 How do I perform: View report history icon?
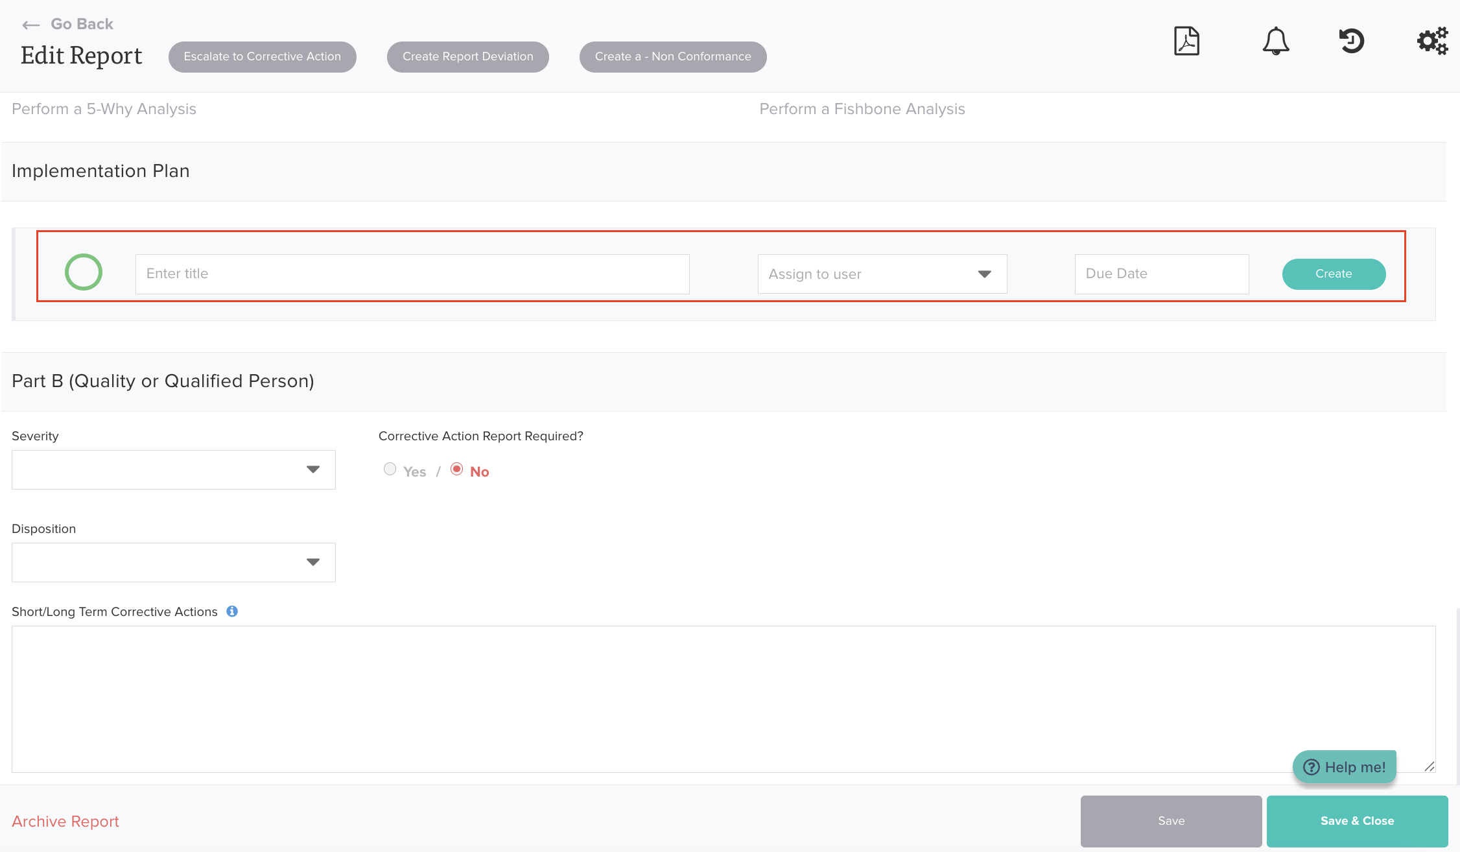pyautogui.click(x=1352, y=41)
